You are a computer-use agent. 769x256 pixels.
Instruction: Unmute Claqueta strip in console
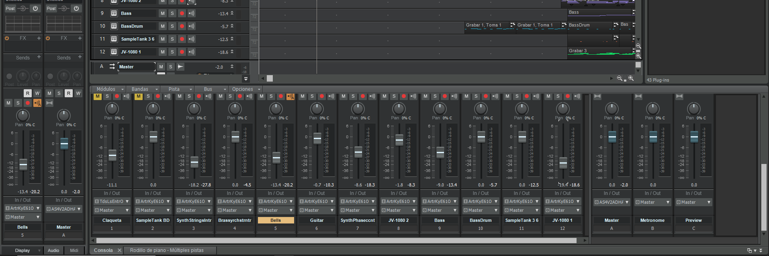[98, 96]
